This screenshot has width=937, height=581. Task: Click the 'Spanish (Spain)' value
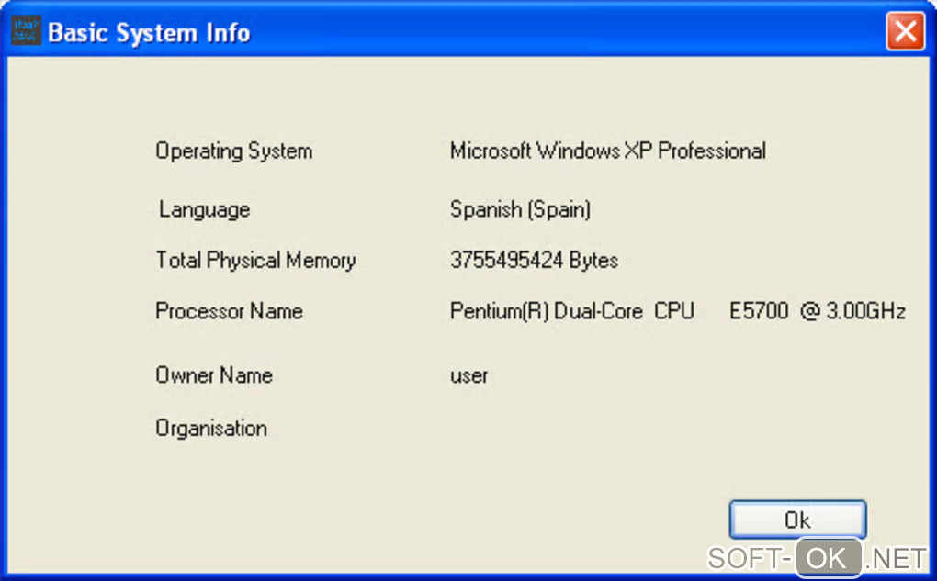pyautogui.click(x=520, y=209)
